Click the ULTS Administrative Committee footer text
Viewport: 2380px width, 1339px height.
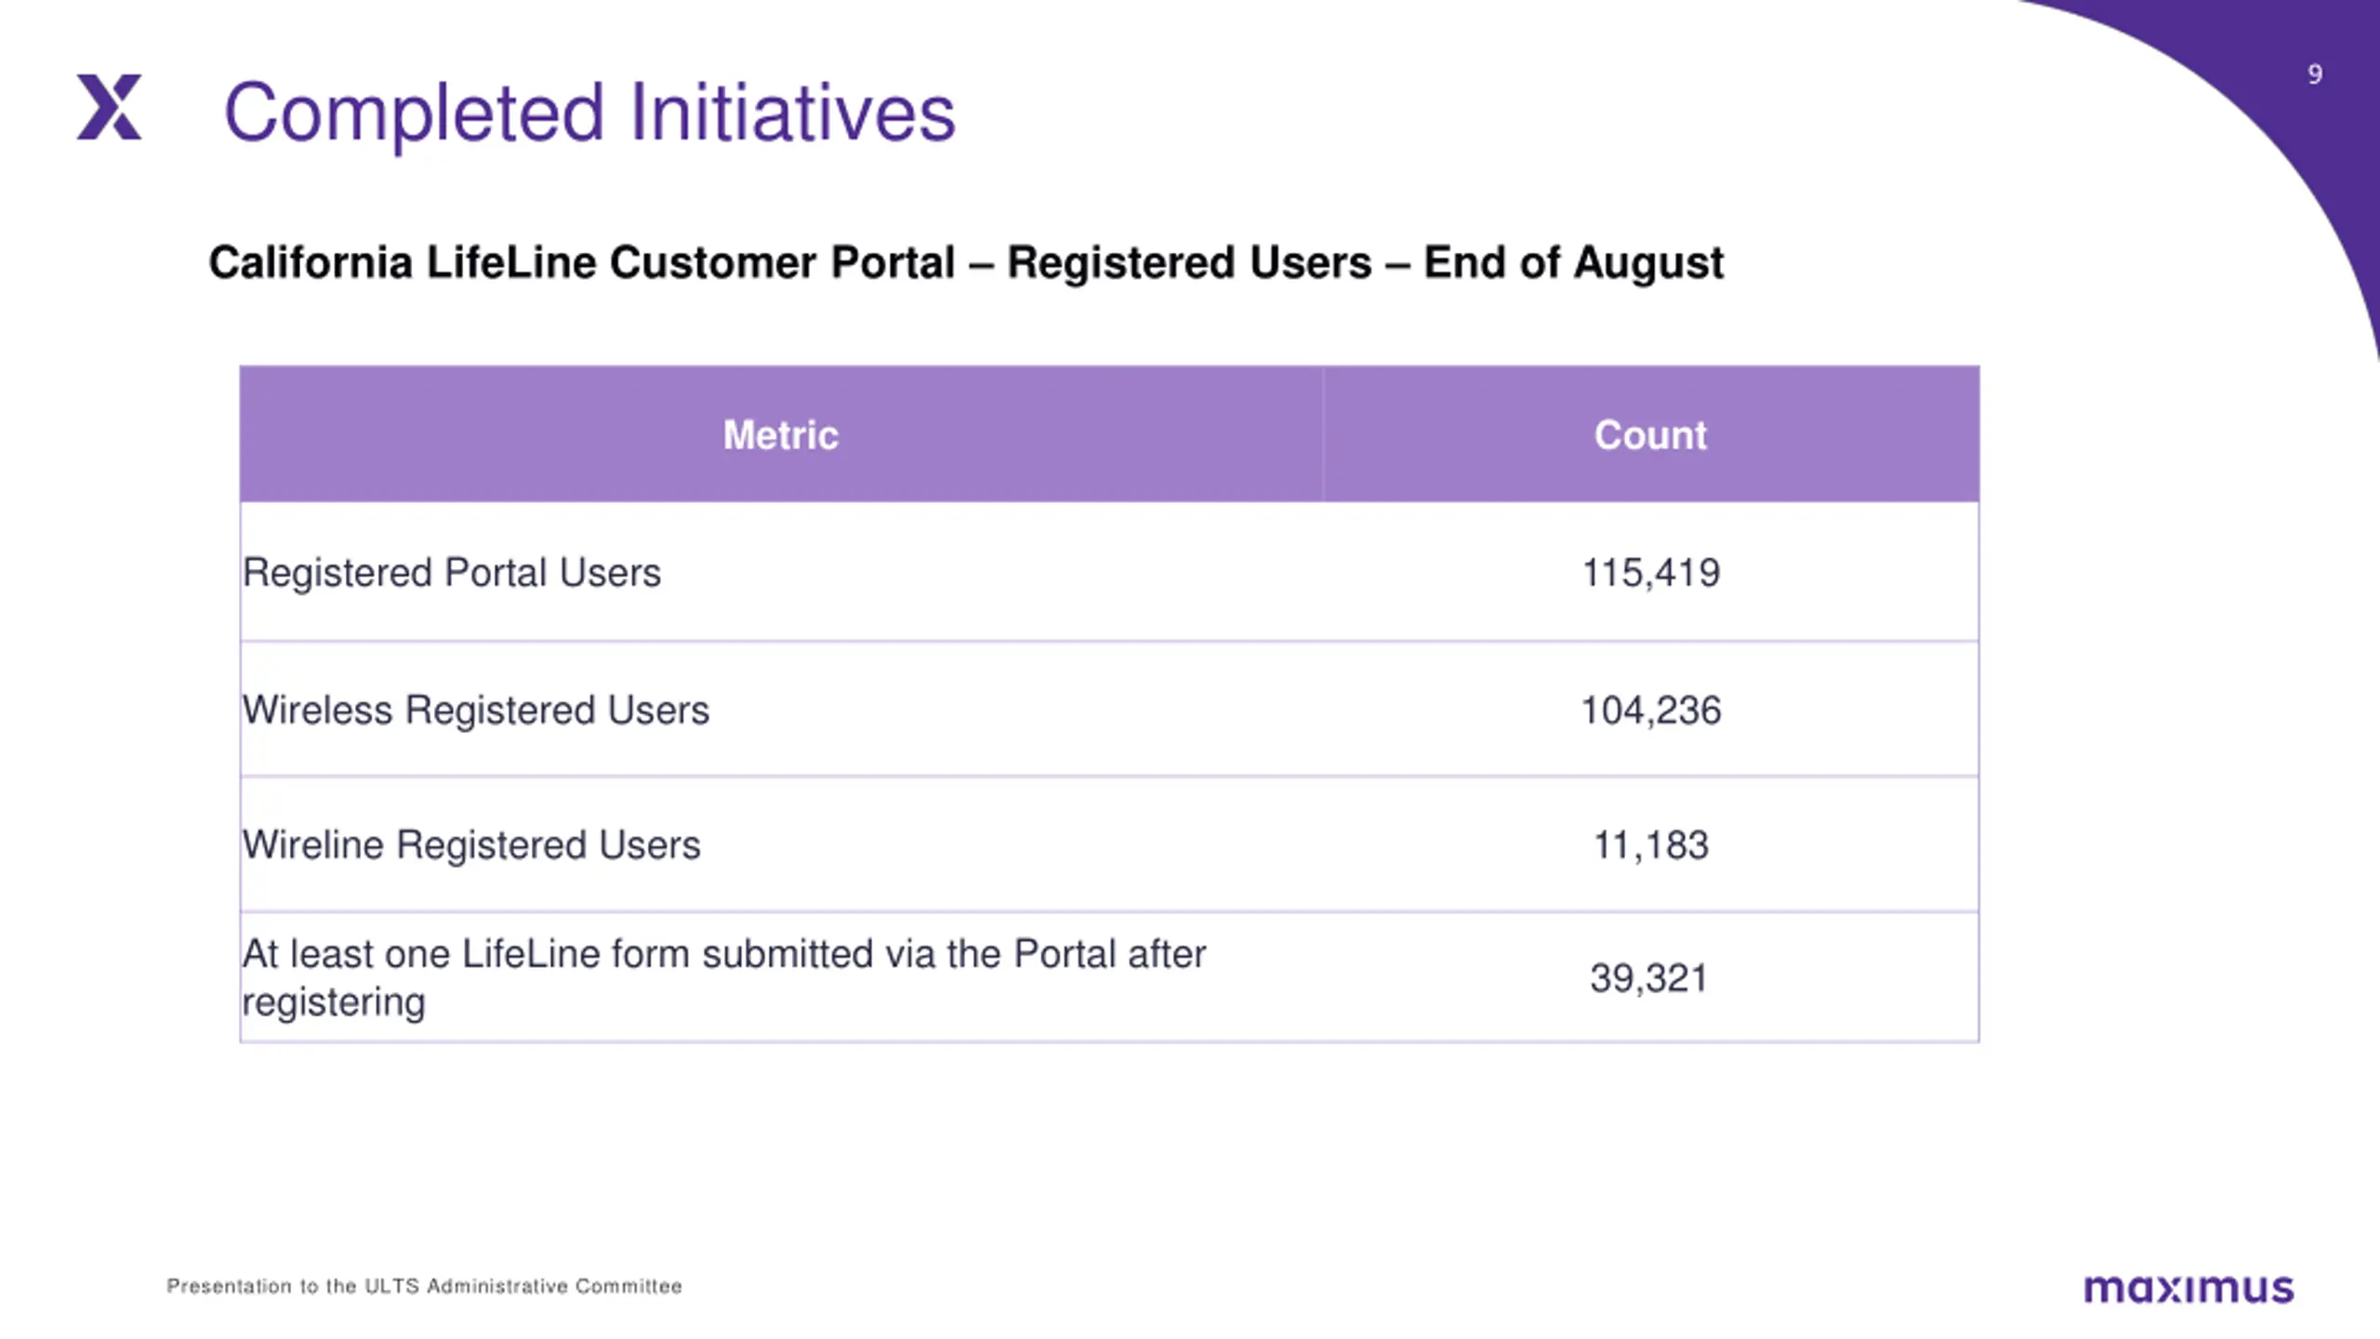[x=523, y=1286]
